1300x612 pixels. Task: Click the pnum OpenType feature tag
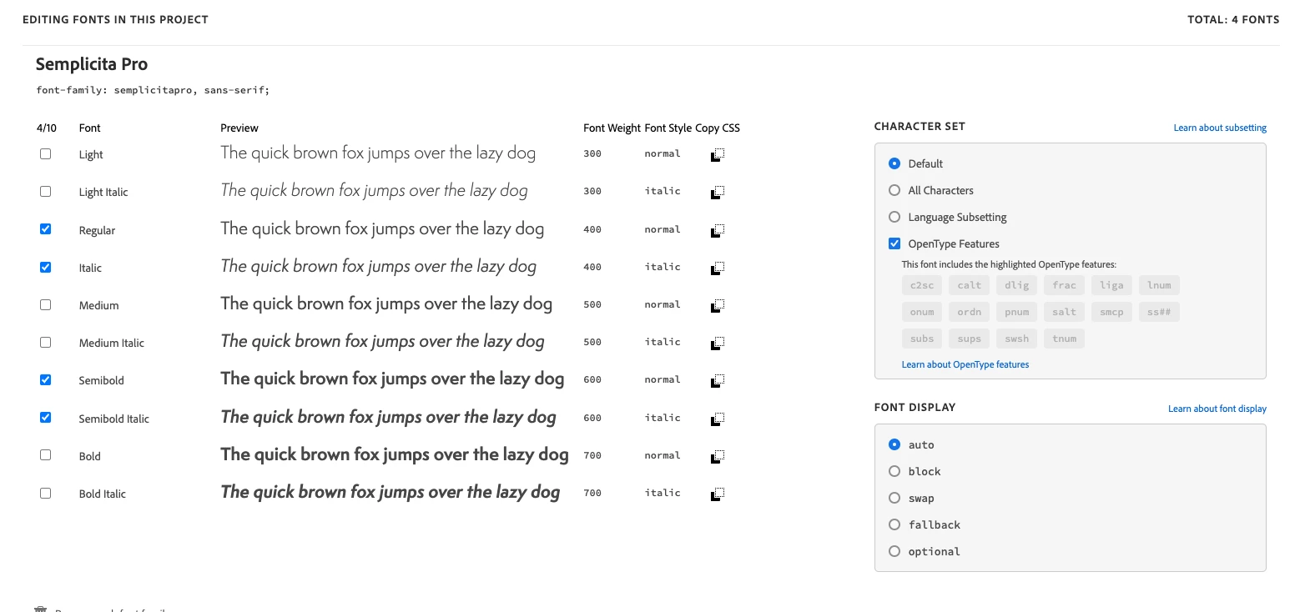pyautogui.click(x=1017, y=312)
